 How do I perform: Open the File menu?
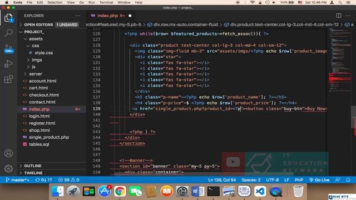(x=29, y=2)
